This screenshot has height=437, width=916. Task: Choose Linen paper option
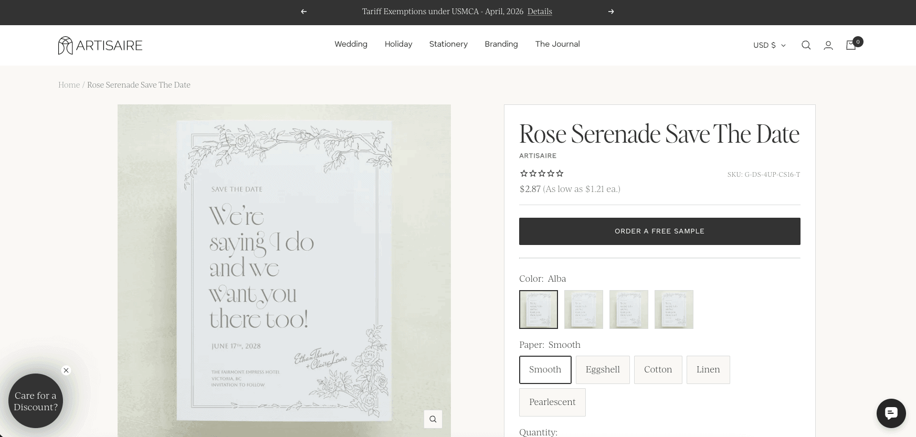click(x=708, y=369)
